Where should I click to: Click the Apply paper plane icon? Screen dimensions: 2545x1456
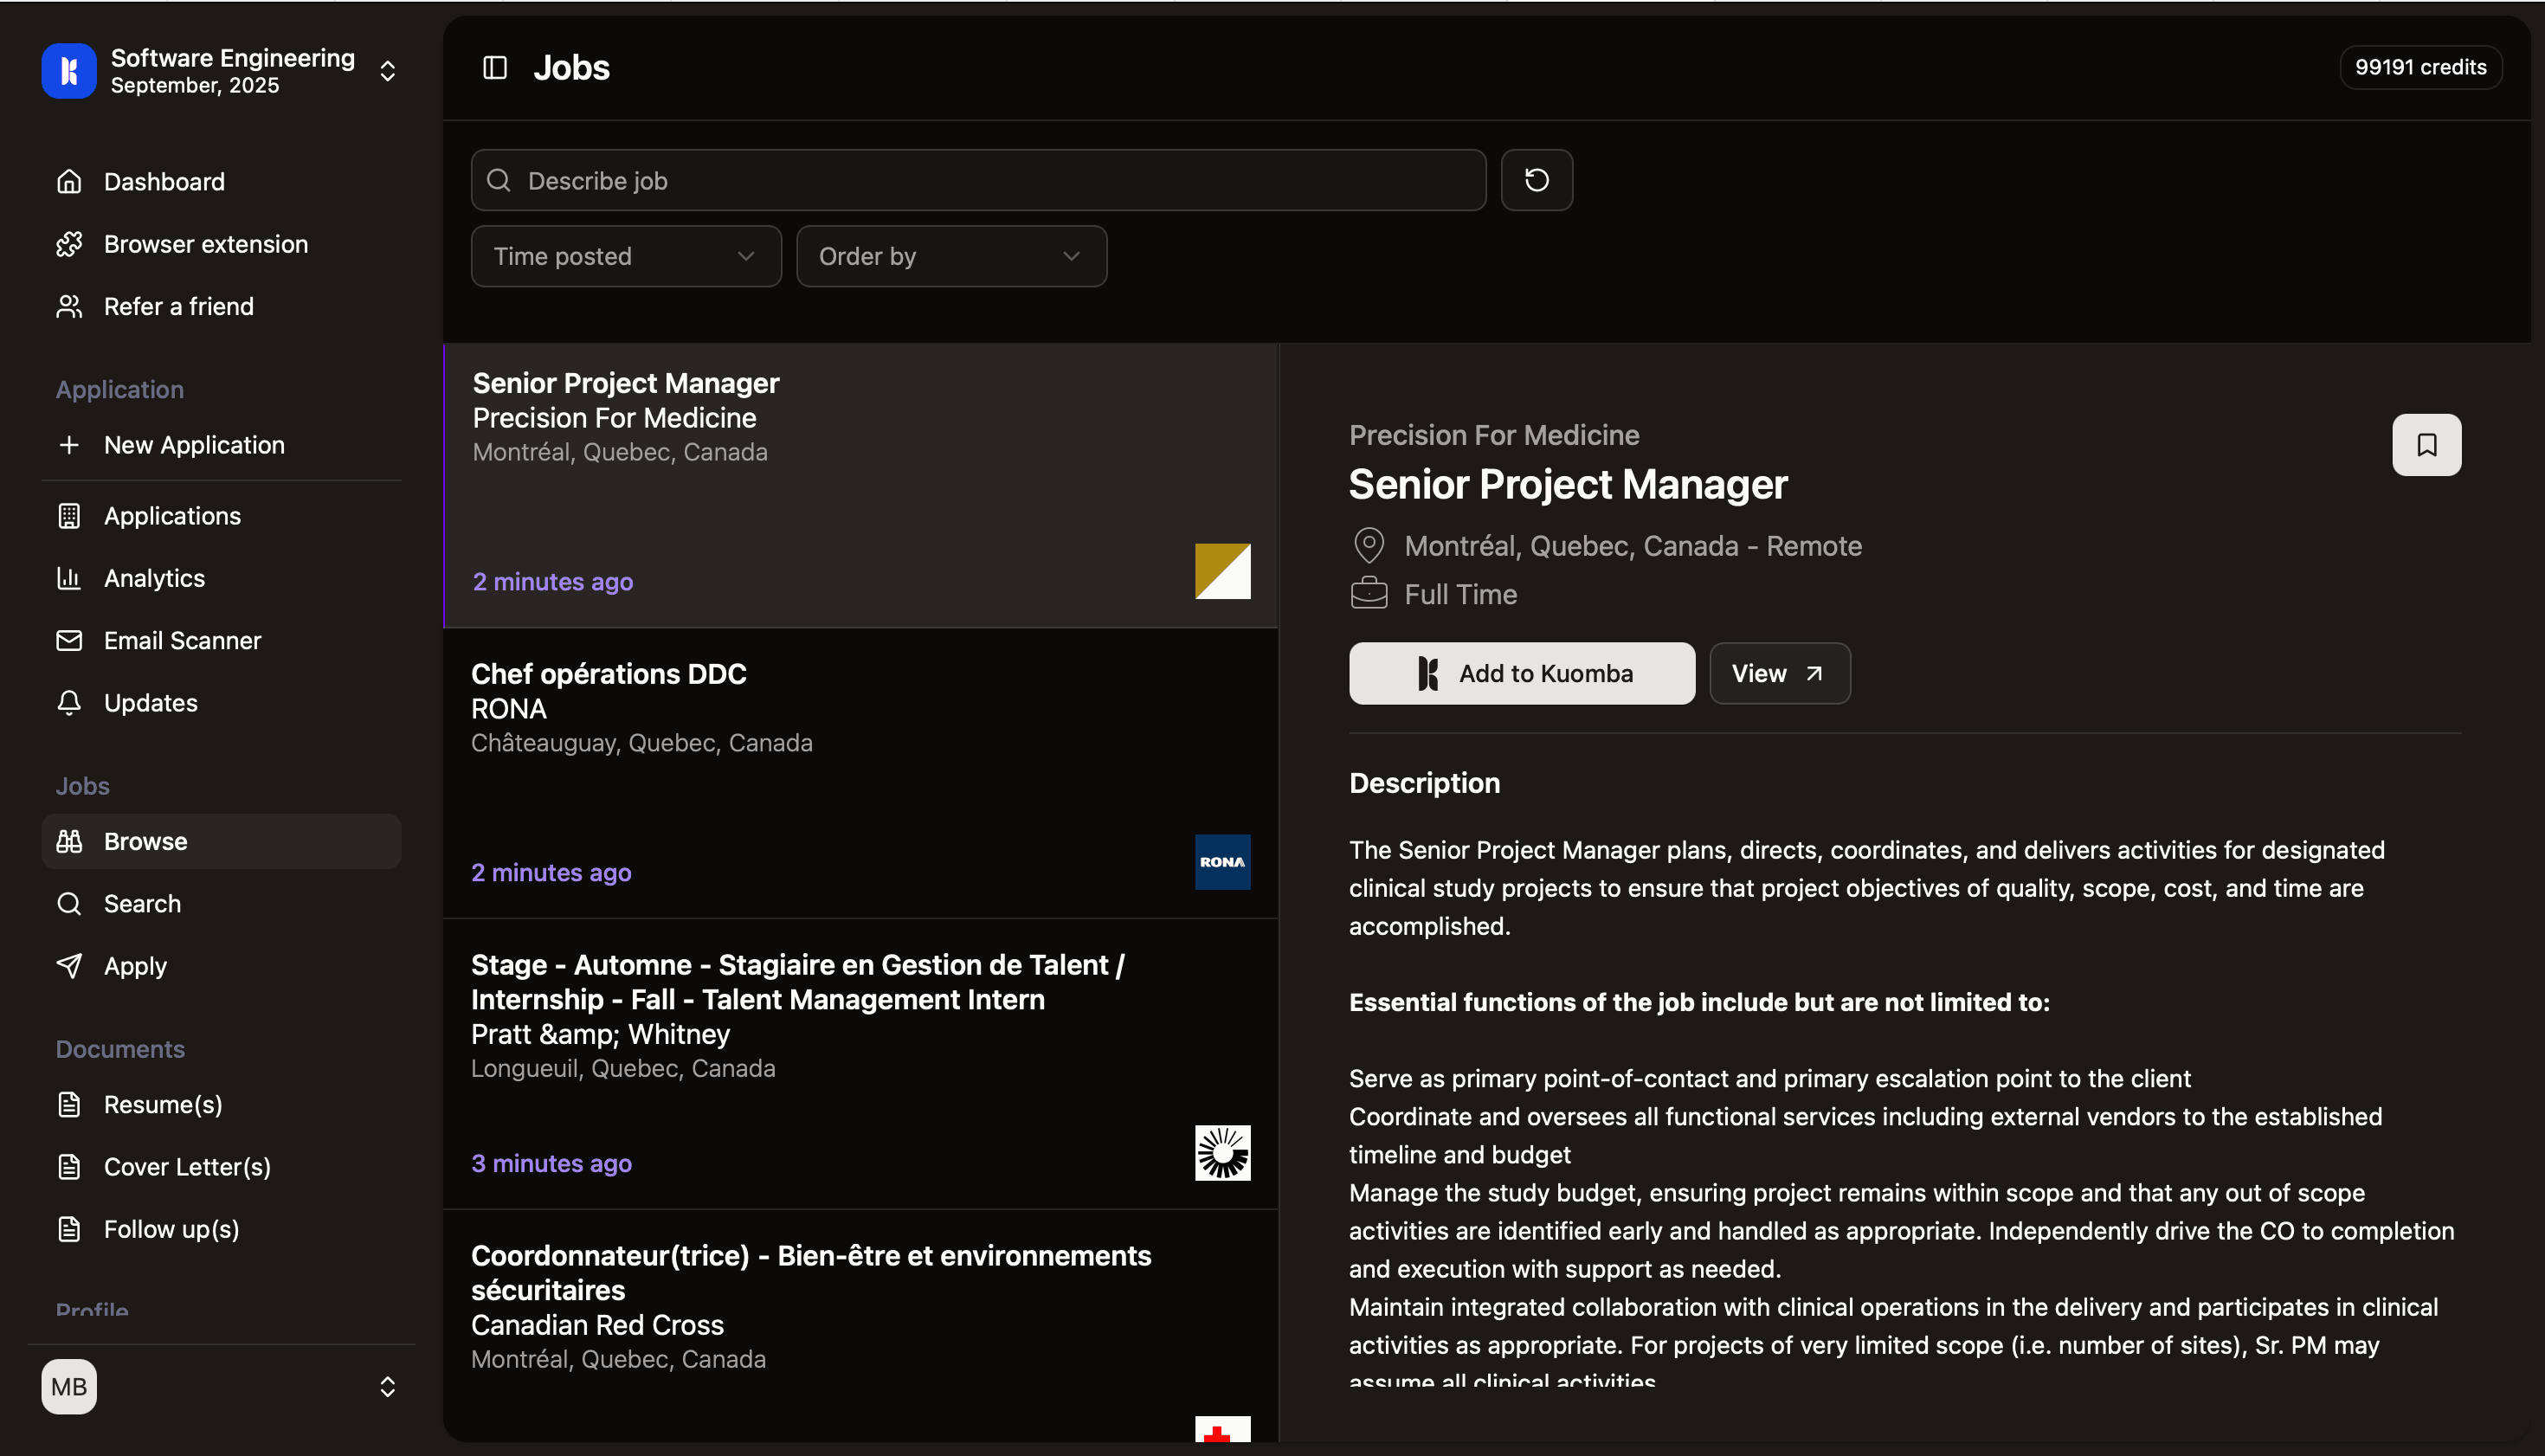(x=69, y=966)
